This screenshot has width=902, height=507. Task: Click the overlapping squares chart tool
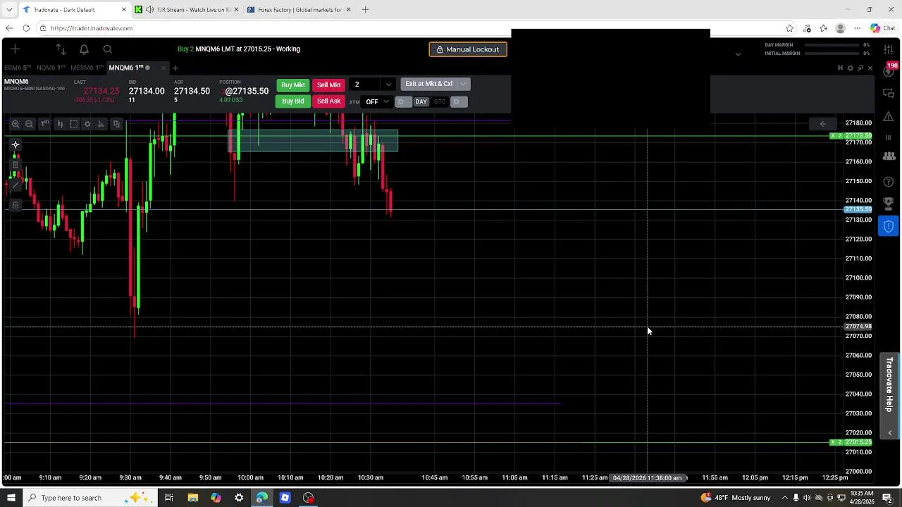tap(116, 124)
